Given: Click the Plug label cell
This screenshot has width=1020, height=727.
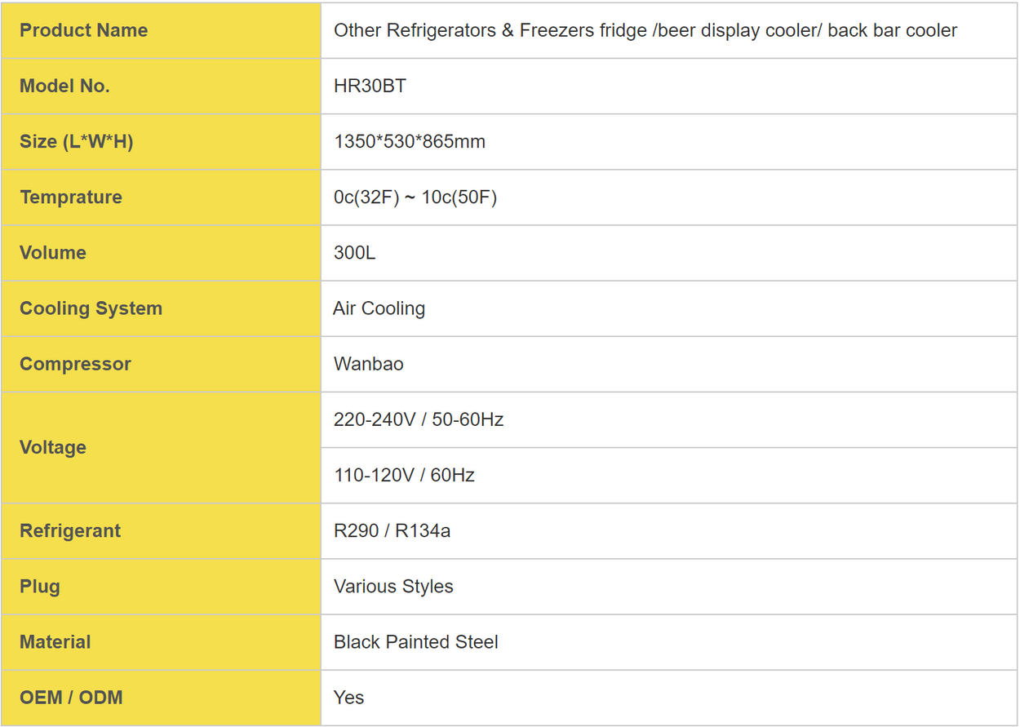Looking at the screenshot, I should point(161,587).
